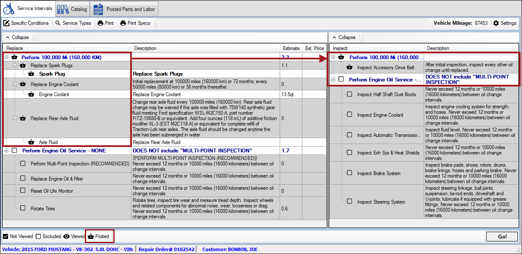Screen dimensions: 522x254
Task: Check Perform Multi-Point Inspection (RECOMMENDED)
Action: click(23, 163)
